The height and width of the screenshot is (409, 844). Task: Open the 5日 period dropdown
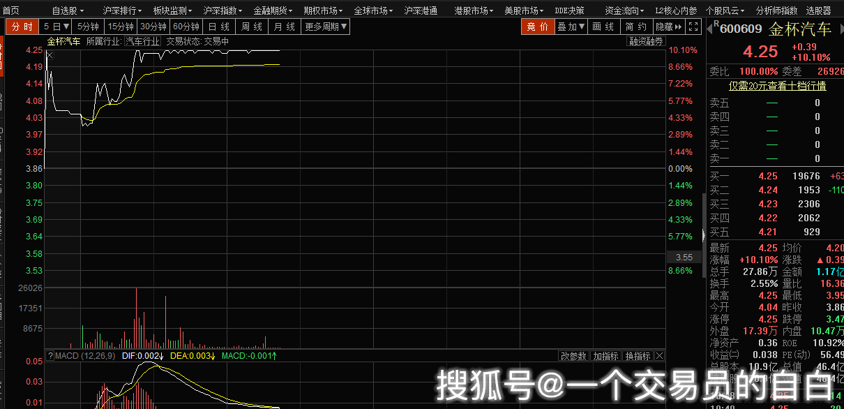[x=56, y=27]
